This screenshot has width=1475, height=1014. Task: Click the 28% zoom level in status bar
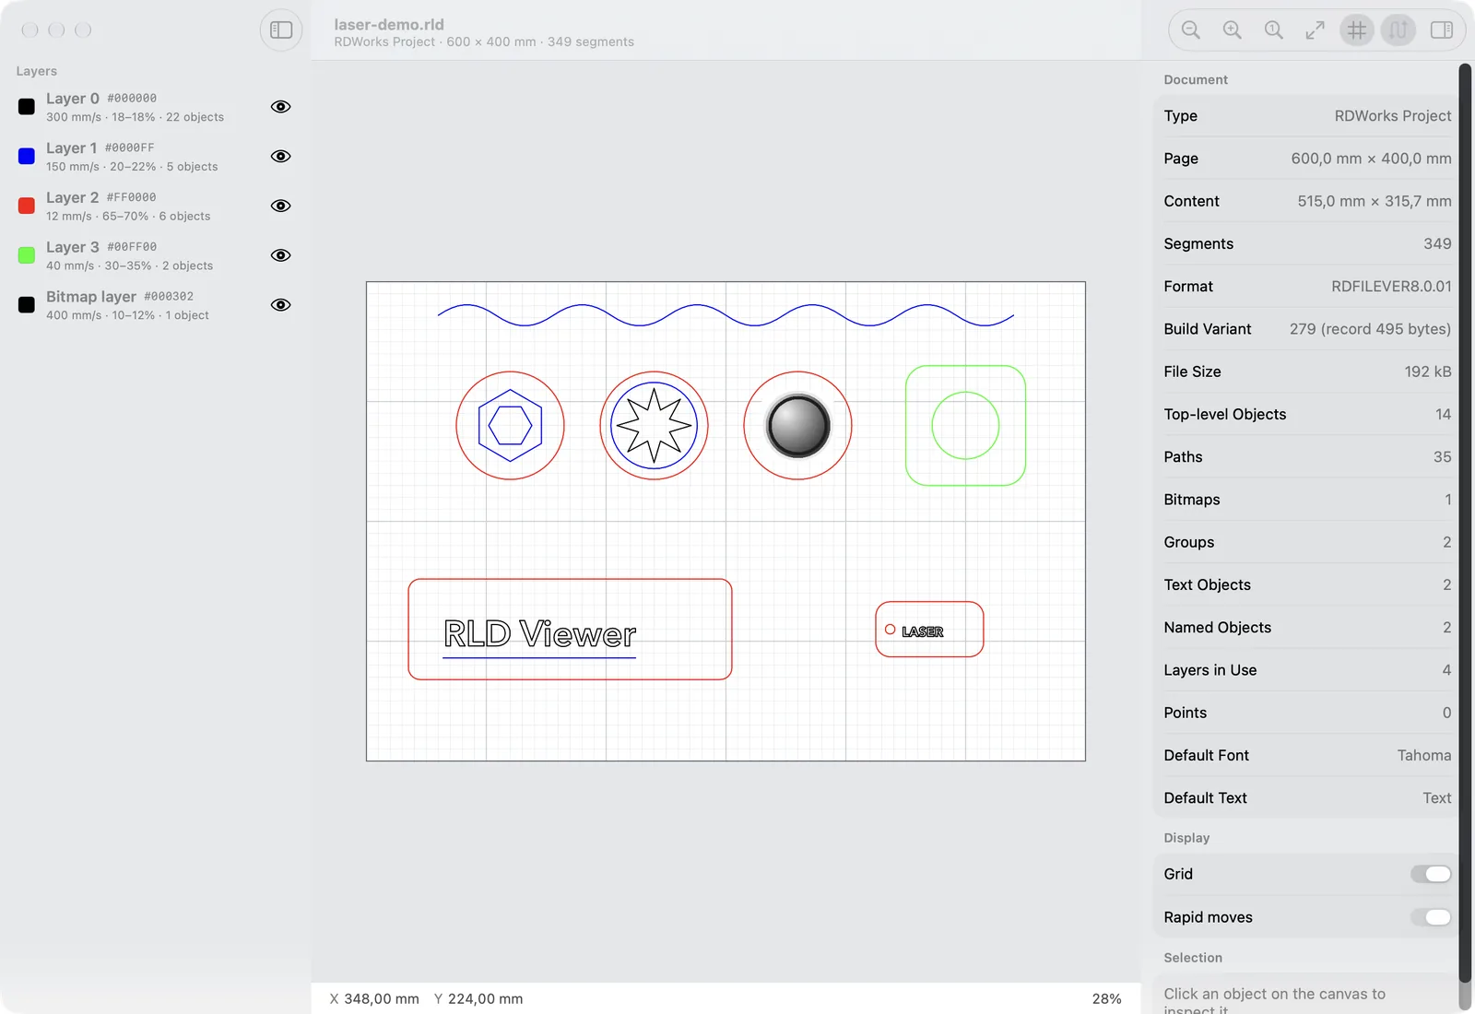pyautogui.click(x=1106, y=999)
